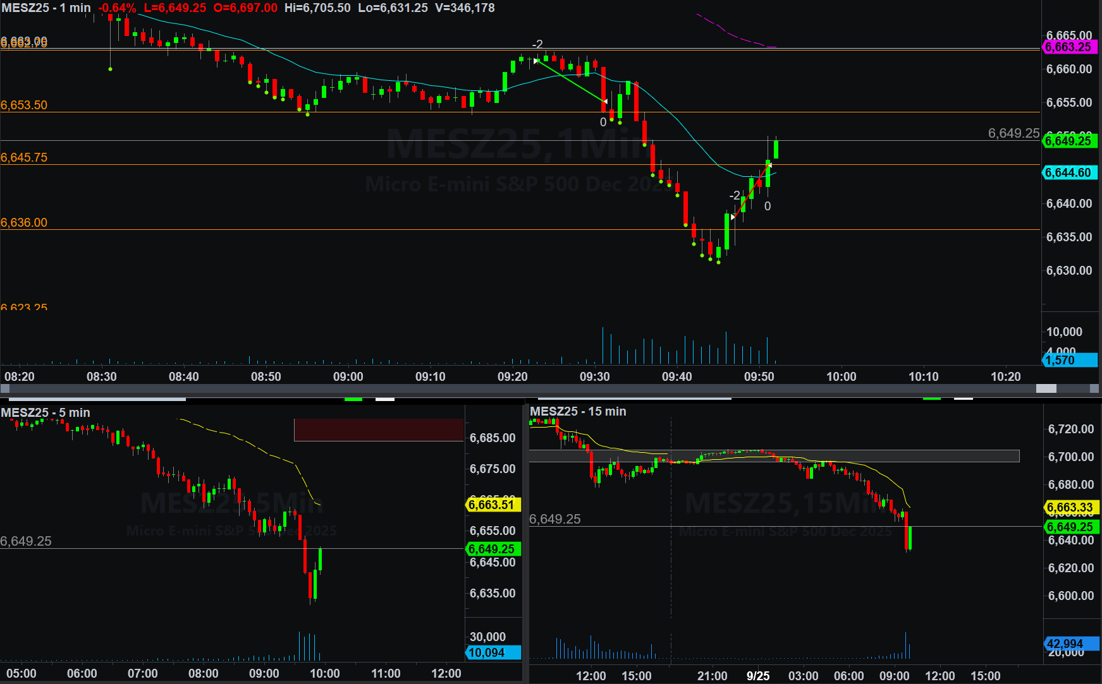1102x684 pixels.
Task: Select the cyan 6,644.60 moving average tag
Action: click(1068, 172)
